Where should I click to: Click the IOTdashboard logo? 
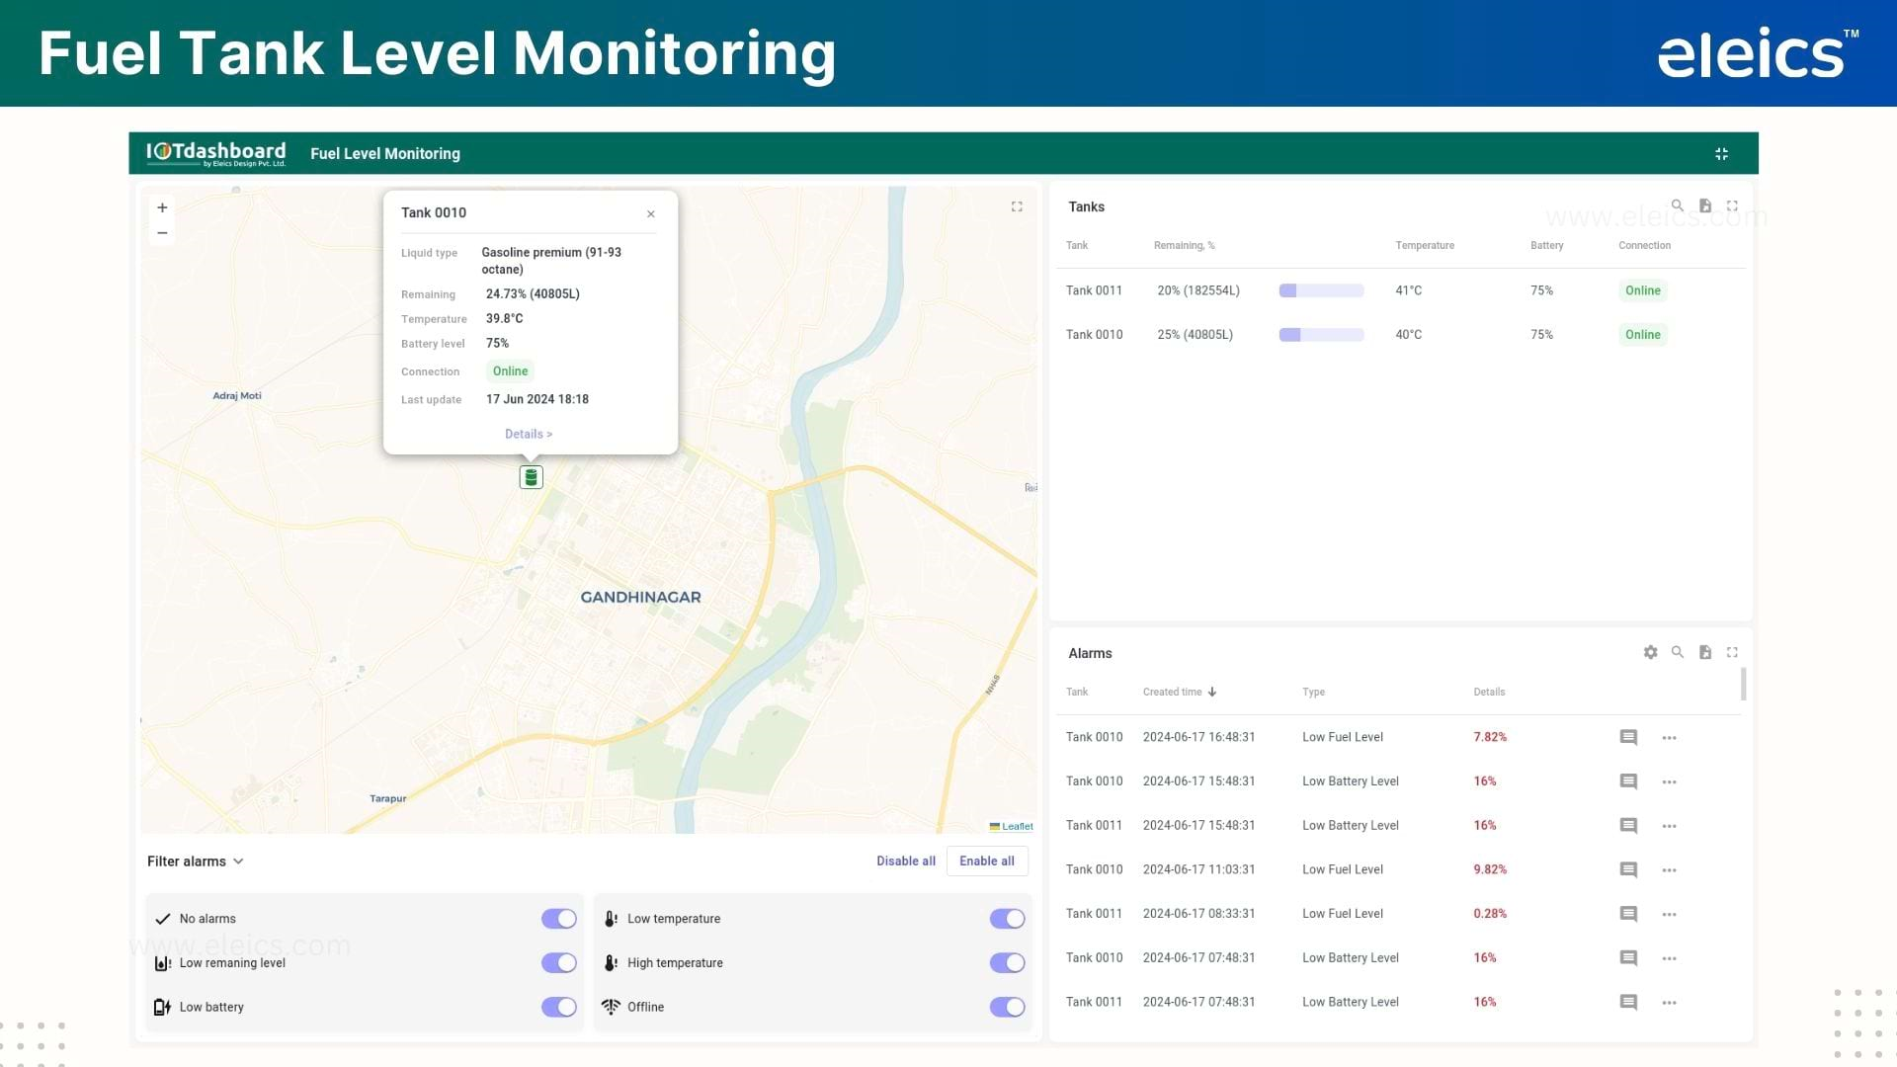[x=216, y=153]
